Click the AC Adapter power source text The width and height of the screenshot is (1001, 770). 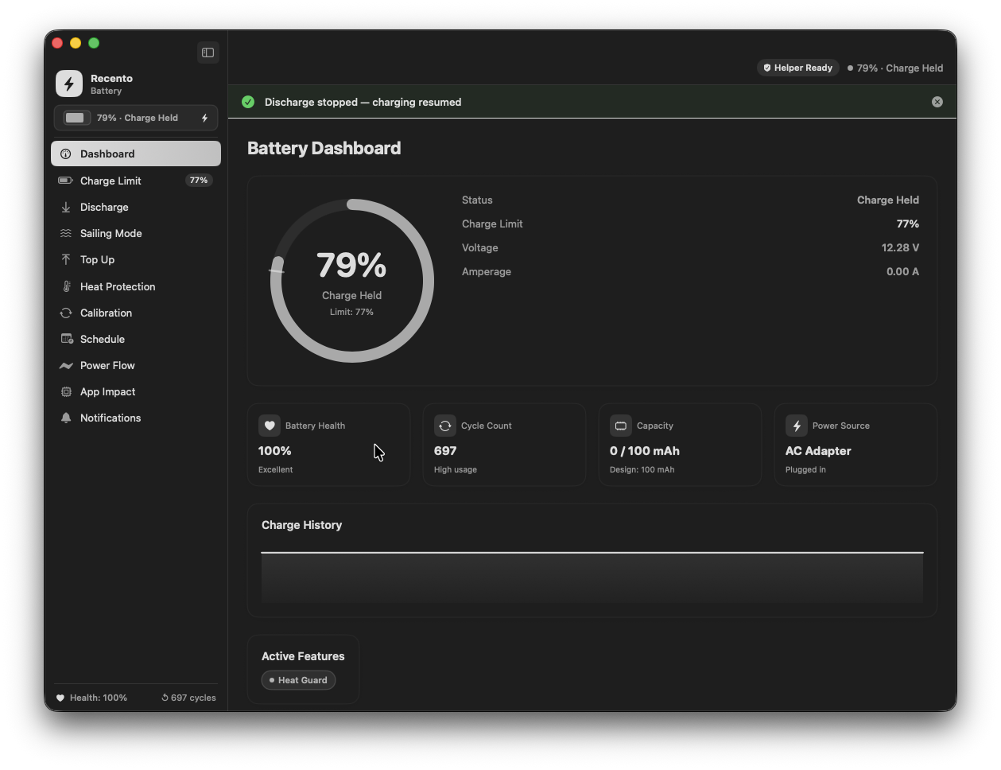[818, 451]
